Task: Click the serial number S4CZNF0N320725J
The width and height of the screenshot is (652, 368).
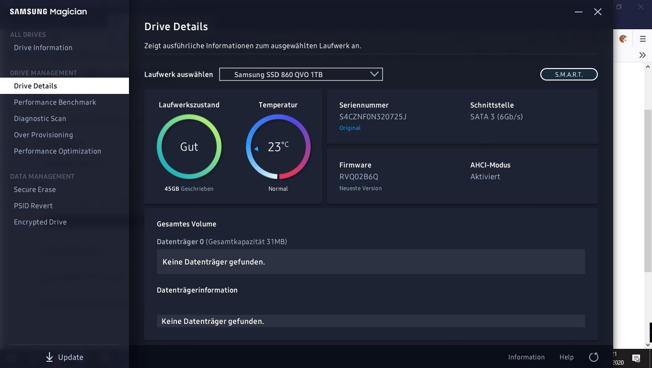Action: coord(373,116)
